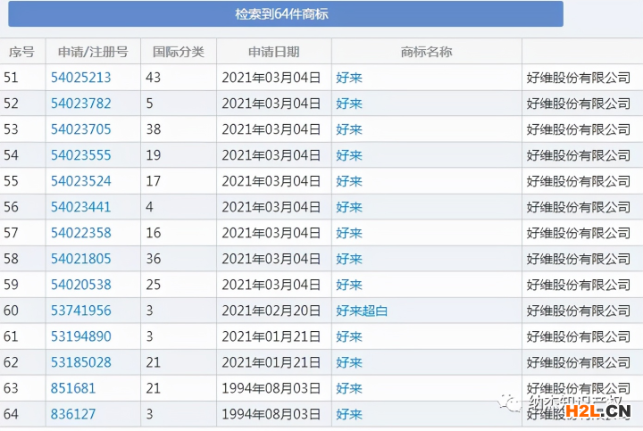Open the 好来 trademark in row 58
The height and width of the screenshot is (431, 643).
pyautogui.click(x=349, y=259)
